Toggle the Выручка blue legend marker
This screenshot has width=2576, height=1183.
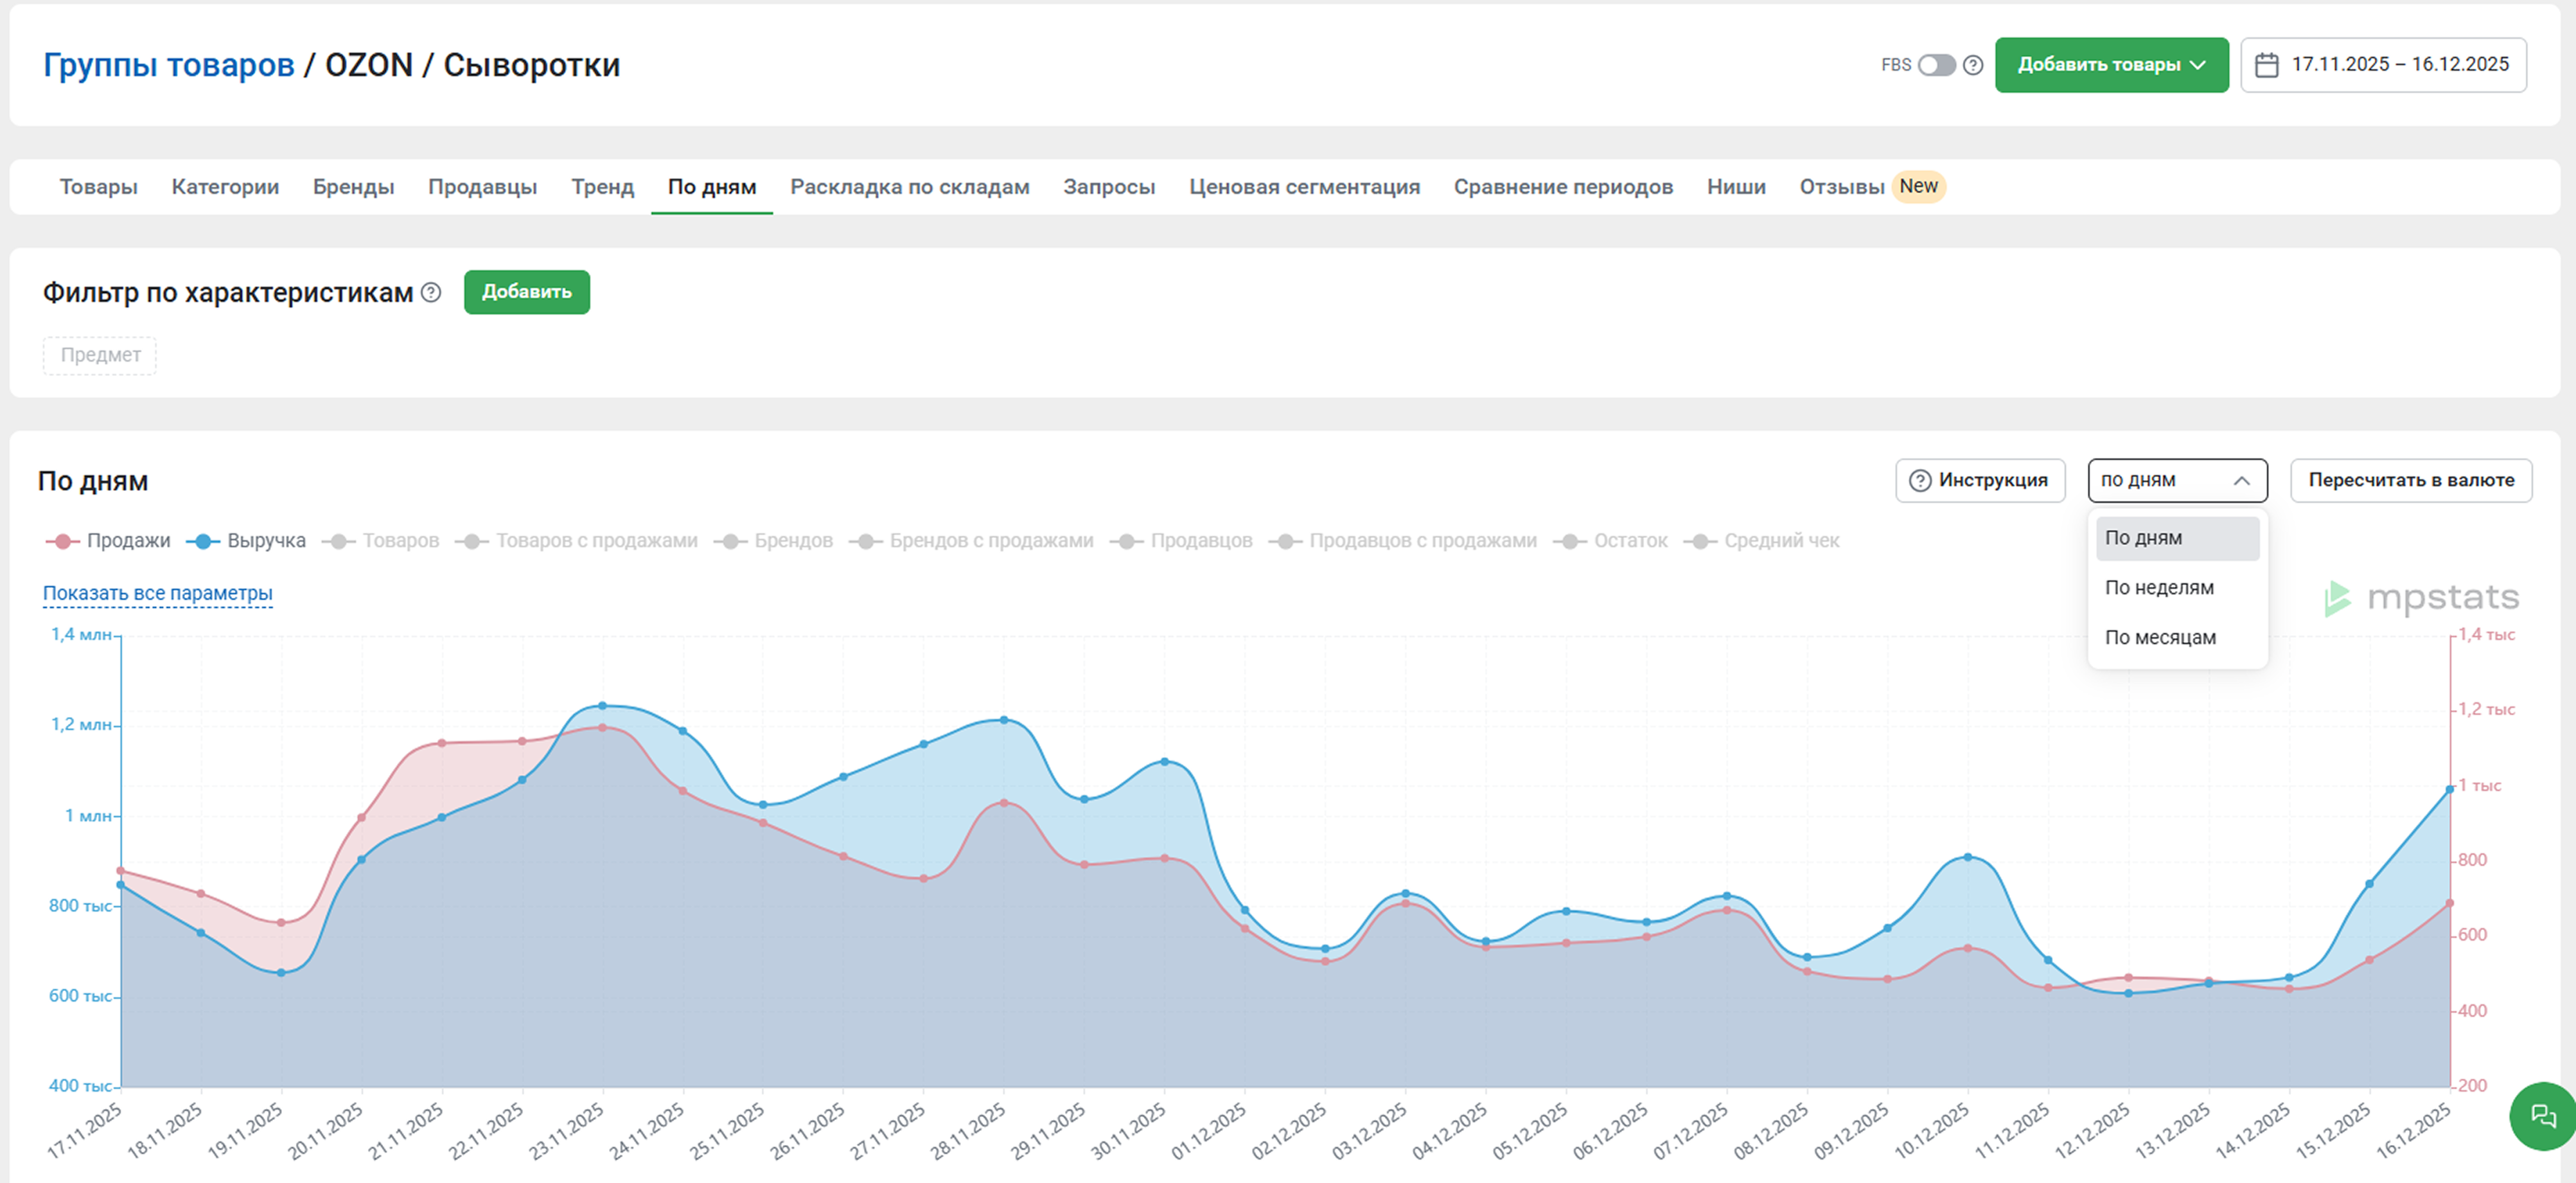[203, 541]
